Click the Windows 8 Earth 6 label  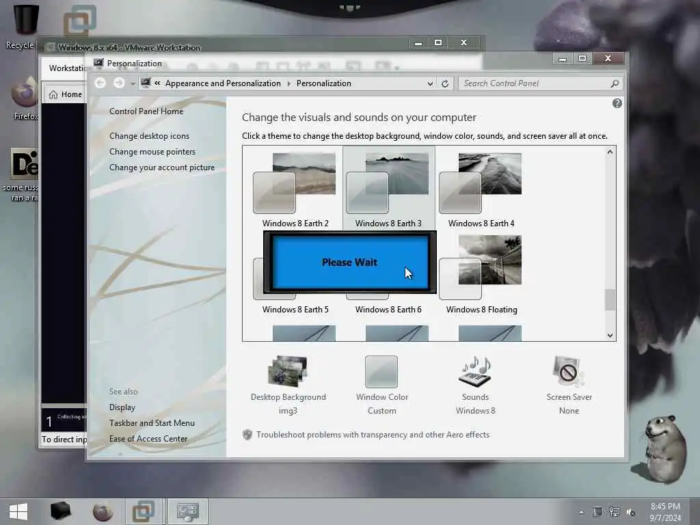(388, 310)
